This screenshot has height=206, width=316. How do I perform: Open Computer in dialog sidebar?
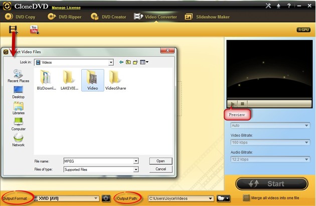click(19, 124)
